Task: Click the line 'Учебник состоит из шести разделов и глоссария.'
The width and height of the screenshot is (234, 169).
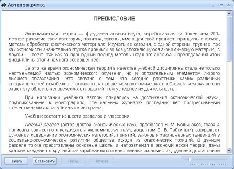Action: [78, 116]
